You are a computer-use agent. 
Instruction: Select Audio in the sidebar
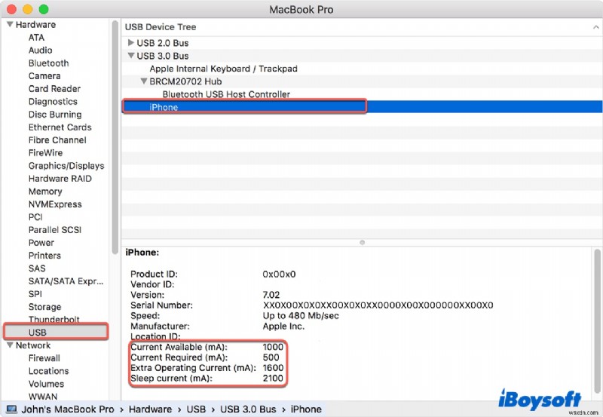tap(41, 50)
